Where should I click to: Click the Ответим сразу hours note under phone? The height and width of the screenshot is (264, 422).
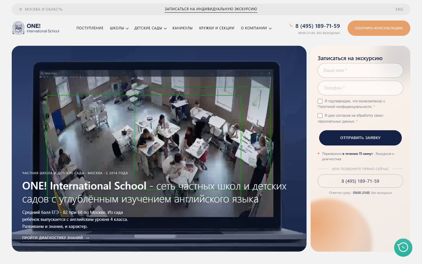[x=360, y=193]
